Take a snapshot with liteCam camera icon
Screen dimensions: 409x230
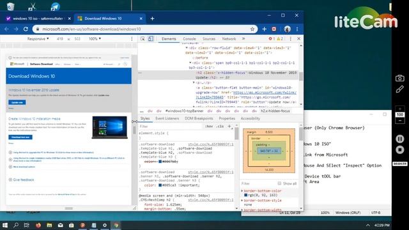point(399,78)
